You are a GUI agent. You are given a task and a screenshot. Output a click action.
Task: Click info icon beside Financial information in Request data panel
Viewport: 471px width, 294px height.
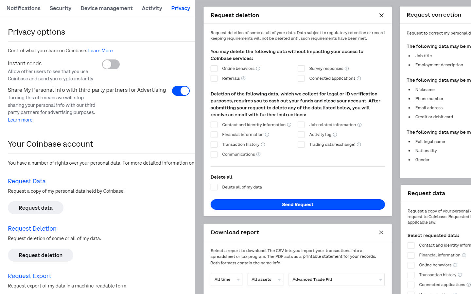[x=464, y=255]
